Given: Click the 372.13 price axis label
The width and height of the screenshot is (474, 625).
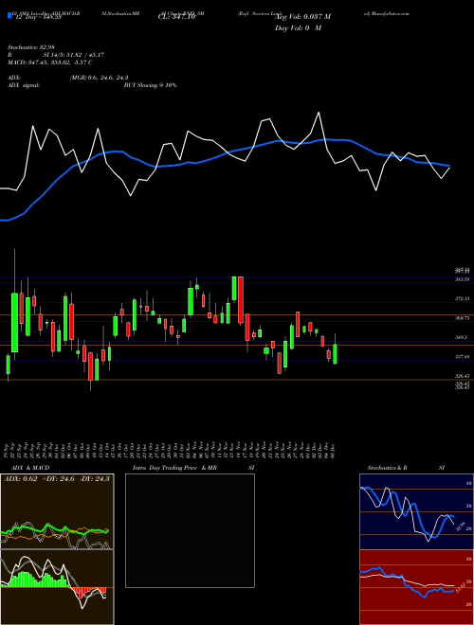Looking at the screenshot, I should pos(463,298).
